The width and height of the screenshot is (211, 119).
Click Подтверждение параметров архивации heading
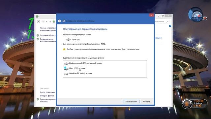(85, 29)
